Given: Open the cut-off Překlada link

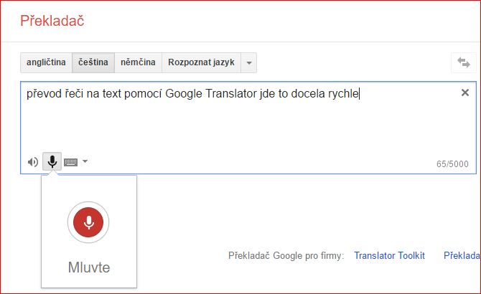Looking at the screenshot, I should click(462, 255).
